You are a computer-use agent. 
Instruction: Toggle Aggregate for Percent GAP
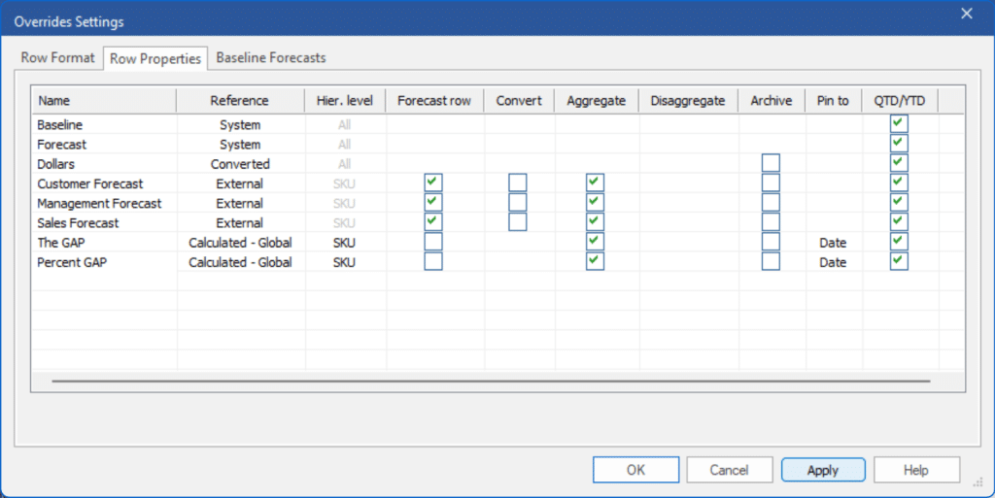coord(596,262)
